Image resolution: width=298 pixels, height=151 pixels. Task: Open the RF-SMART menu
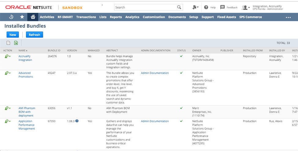tap(65, 17)
